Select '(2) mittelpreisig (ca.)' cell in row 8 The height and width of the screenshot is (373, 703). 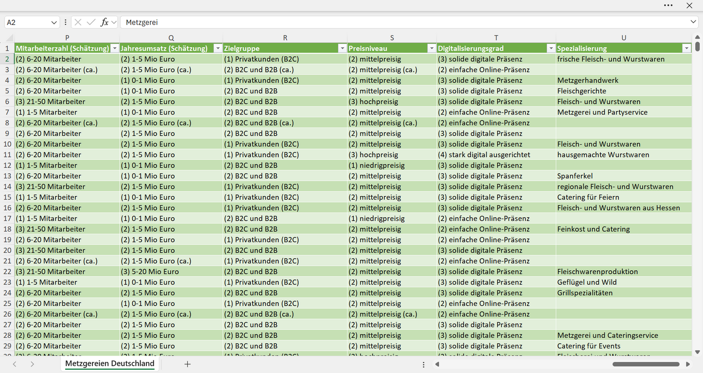392,123
